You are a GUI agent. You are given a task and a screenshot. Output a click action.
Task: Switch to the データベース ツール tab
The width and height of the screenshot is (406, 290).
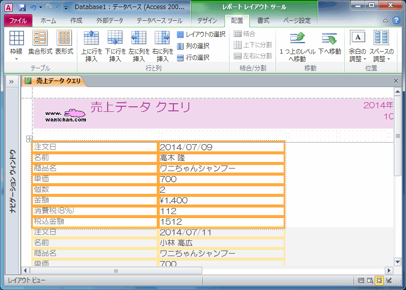coord(159,21)
